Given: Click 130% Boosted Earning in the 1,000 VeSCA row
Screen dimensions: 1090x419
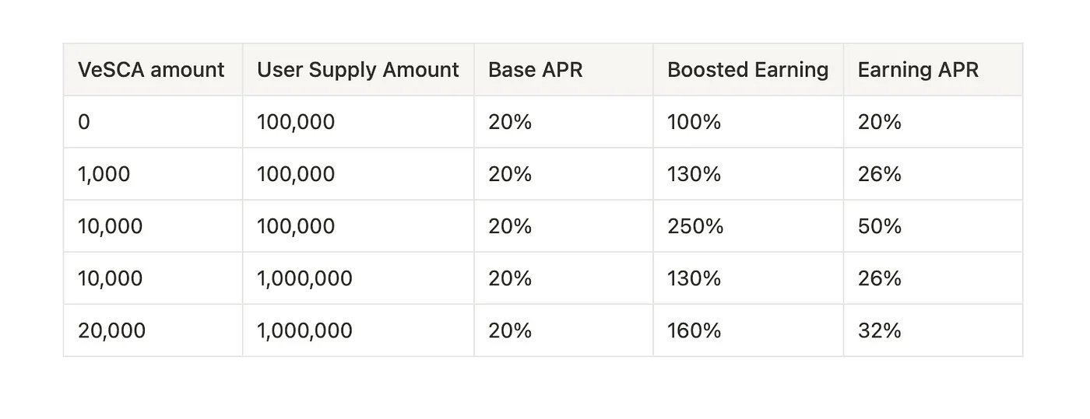Looking at the screenshot, I should click(694, 174).
